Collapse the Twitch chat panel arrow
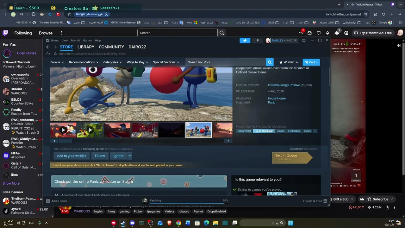405x228 pixels. [x=399, y=46]
